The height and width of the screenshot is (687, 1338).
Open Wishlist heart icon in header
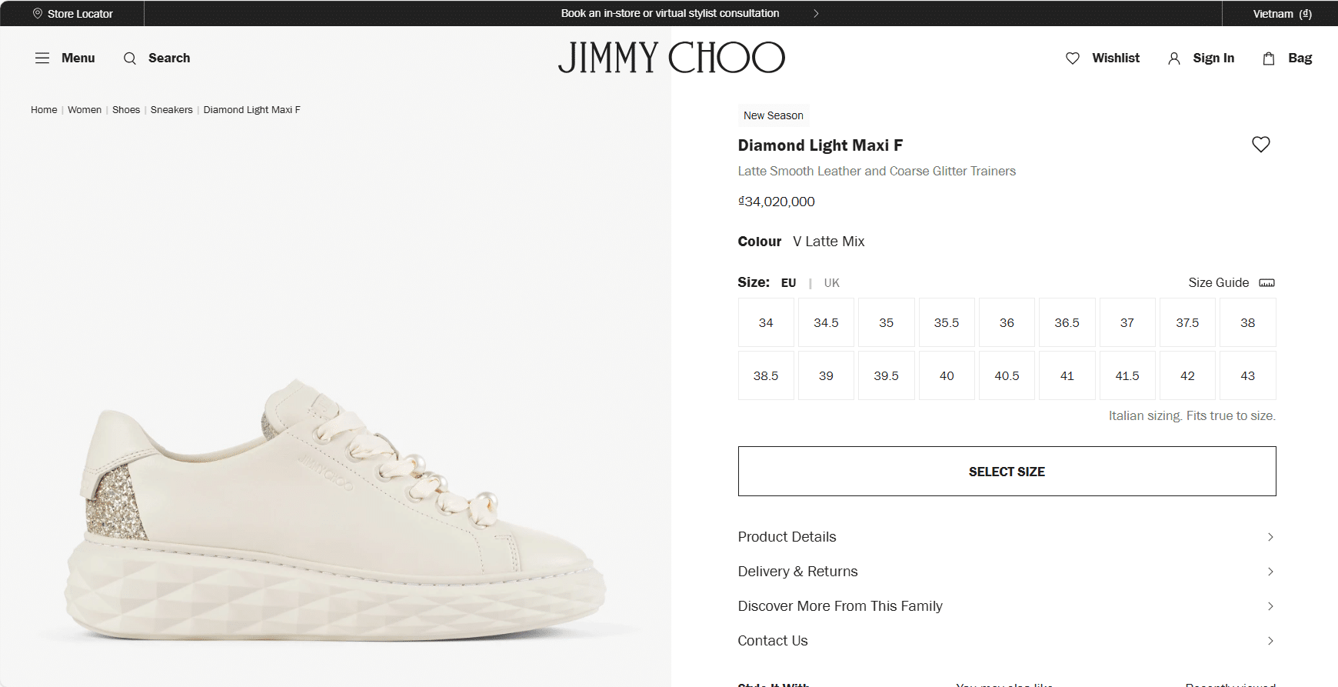click(x=1073, y=58)
